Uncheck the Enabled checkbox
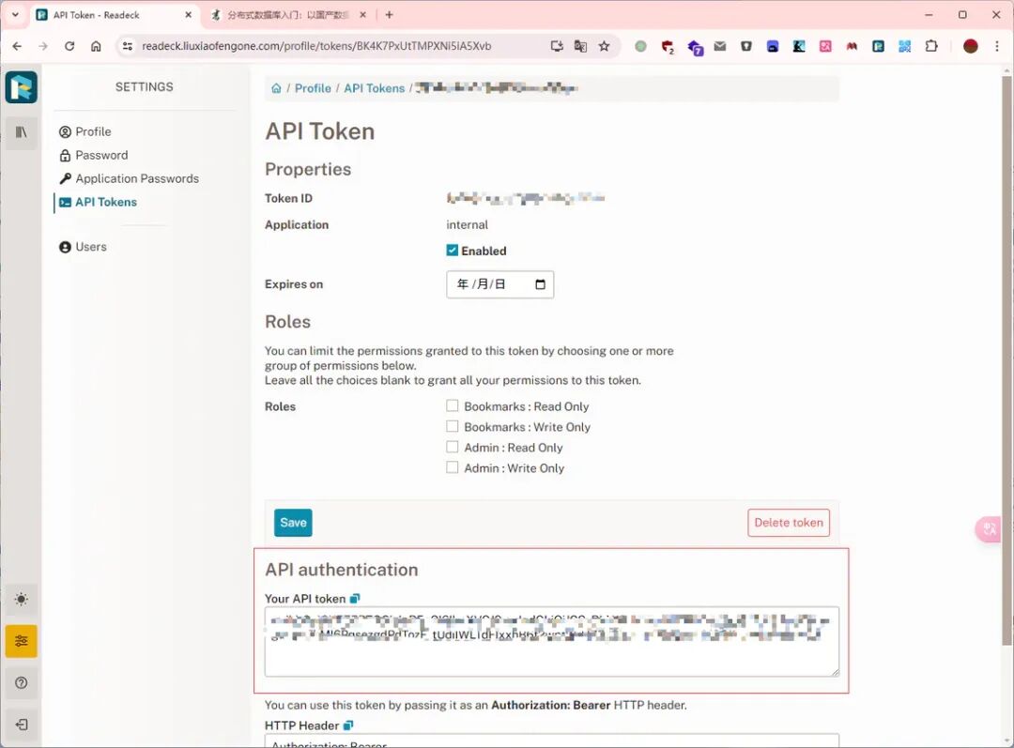 [x=452, y=251]
